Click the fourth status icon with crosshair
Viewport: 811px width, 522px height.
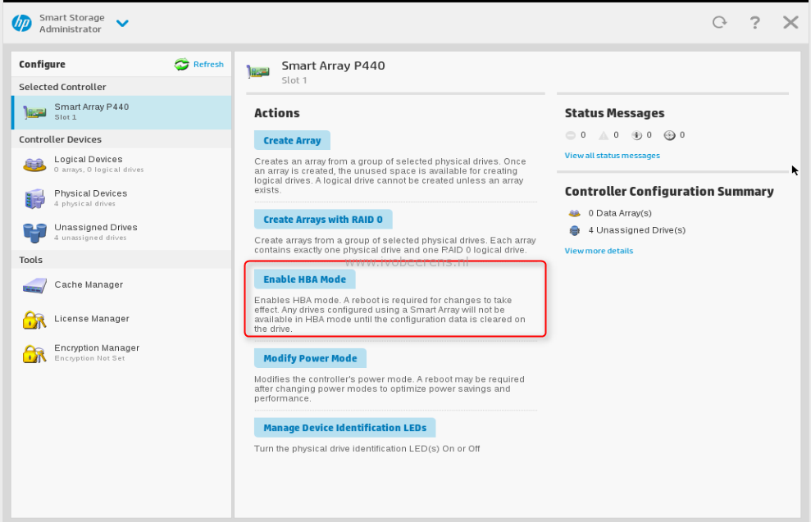point(670,135)
